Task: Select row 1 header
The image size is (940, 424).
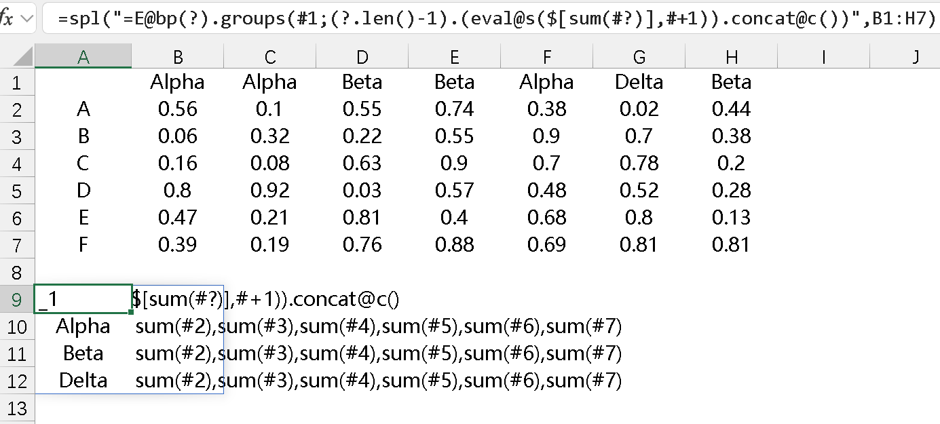Action: [17, 83]
